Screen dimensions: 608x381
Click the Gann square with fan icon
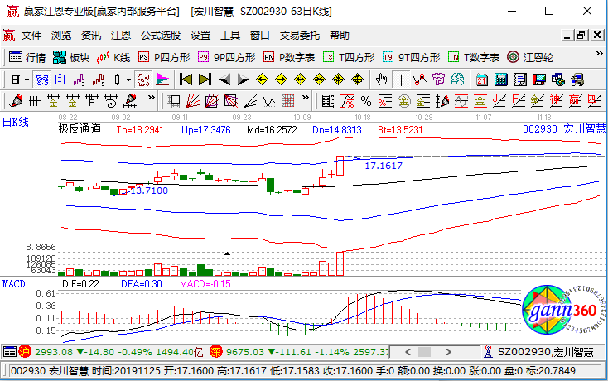point(212,101)
